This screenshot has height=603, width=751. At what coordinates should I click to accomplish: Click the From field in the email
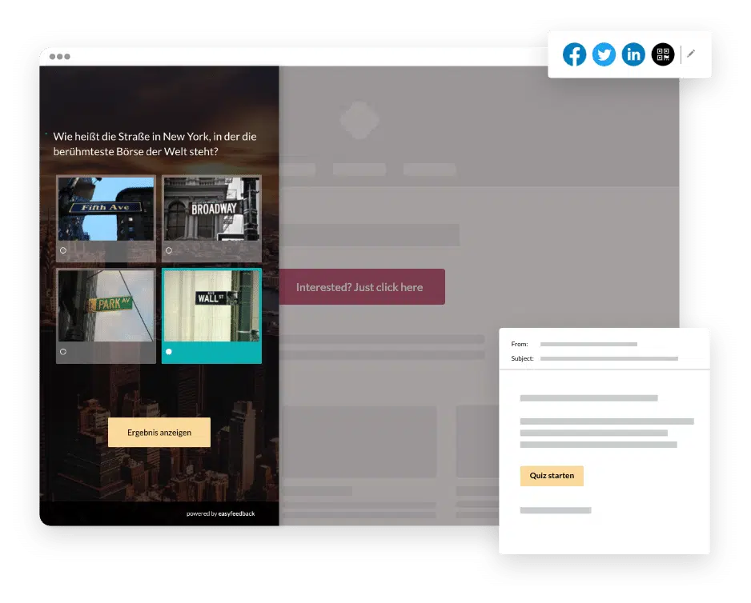pos(588,344)
